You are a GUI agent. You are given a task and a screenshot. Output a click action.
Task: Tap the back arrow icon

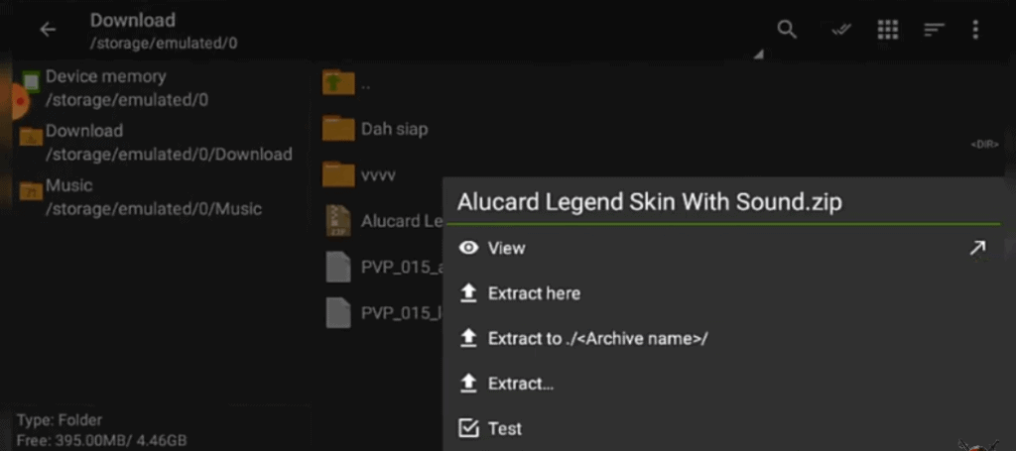[x=48, y=30]
